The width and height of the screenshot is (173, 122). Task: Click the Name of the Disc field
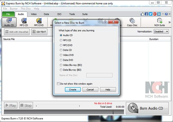tap(99, 75)
